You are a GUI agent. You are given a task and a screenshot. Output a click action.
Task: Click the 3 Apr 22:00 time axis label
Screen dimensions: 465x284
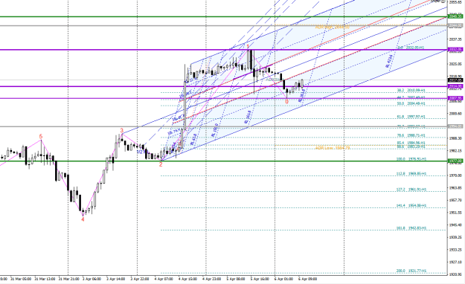[x=140, y=279]
